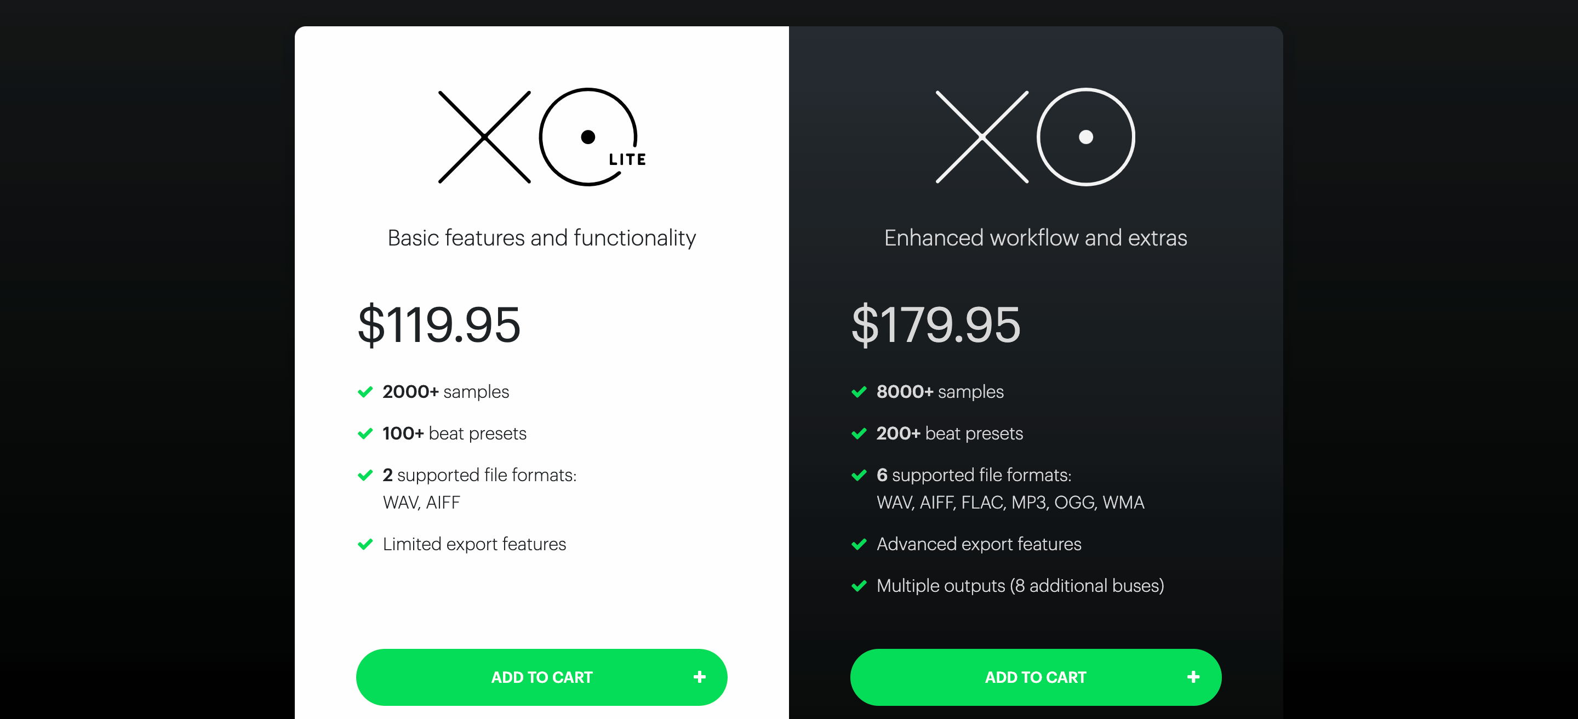Click green checkmark beside 8000+ samples

click(859, 392)
